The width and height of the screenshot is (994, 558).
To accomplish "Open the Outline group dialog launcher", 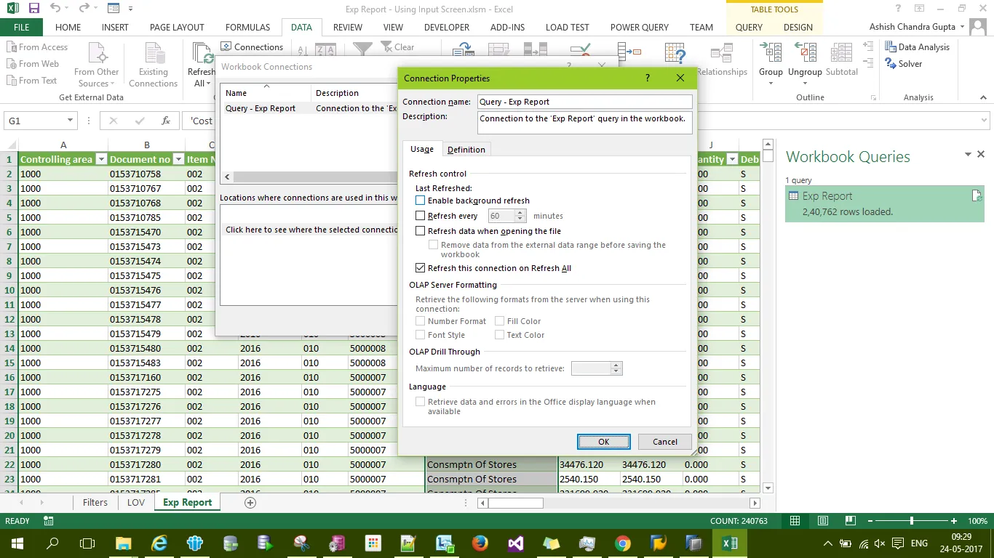I will (x=873, y=97).
